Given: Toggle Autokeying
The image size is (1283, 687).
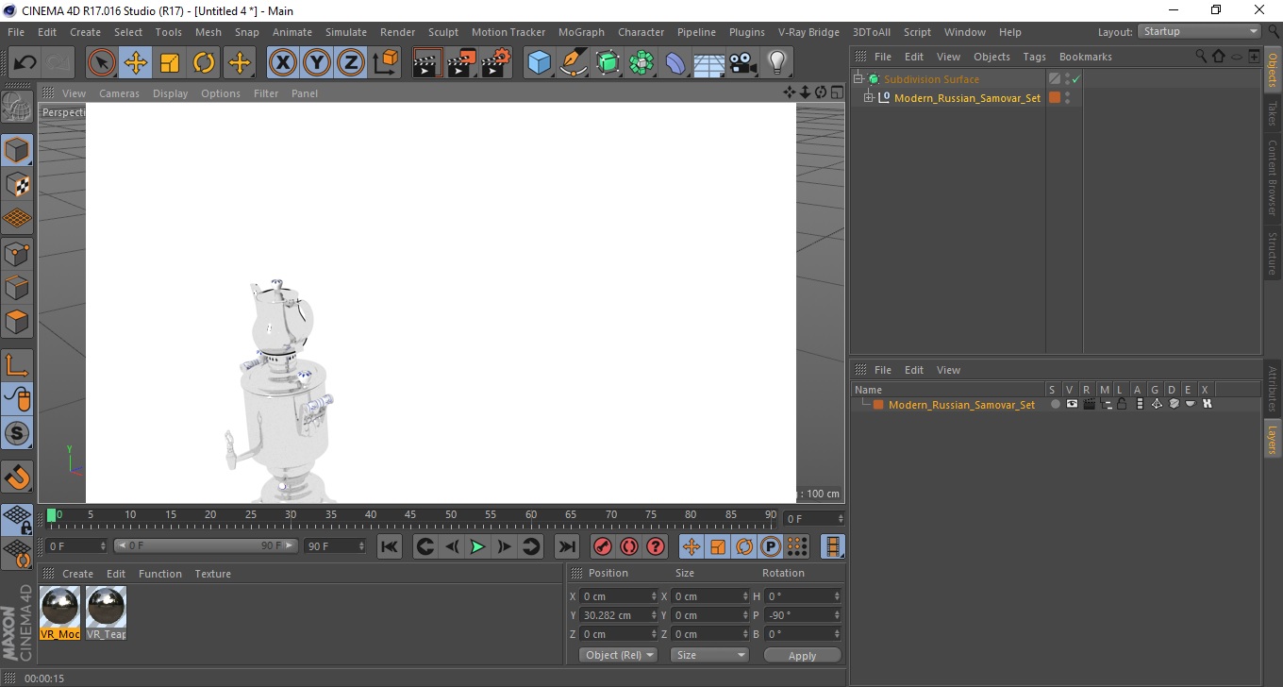Looking at the screenshot, I should point(629,546).
